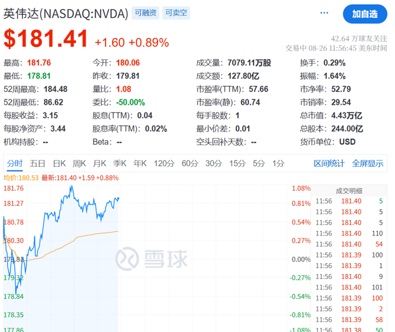Switch to the 日K chart tab
This screenshot has width=395, height=332.
59,163
